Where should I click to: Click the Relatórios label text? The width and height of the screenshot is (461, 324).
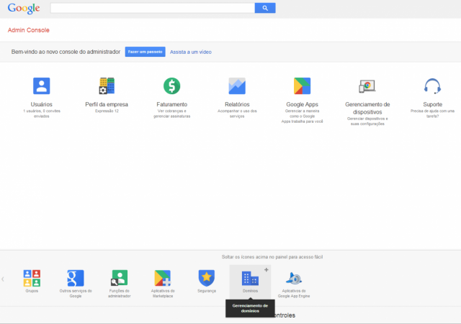click(x=237, y=104)
